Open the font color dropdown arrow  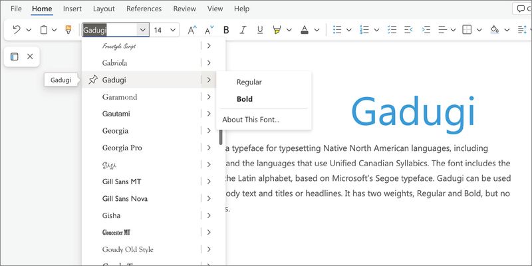[x=317, y=30]
